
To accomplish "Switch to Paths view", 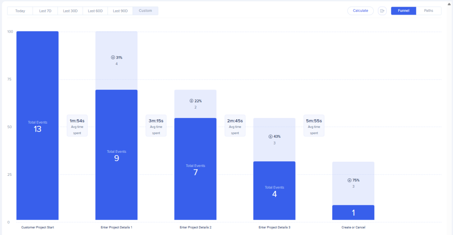I will point(428,11).
